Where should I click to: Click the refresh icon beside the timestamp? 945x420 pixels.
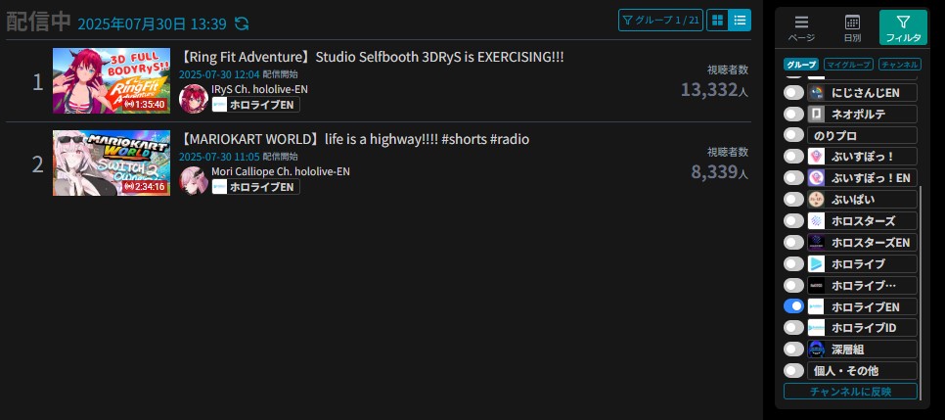242,23
